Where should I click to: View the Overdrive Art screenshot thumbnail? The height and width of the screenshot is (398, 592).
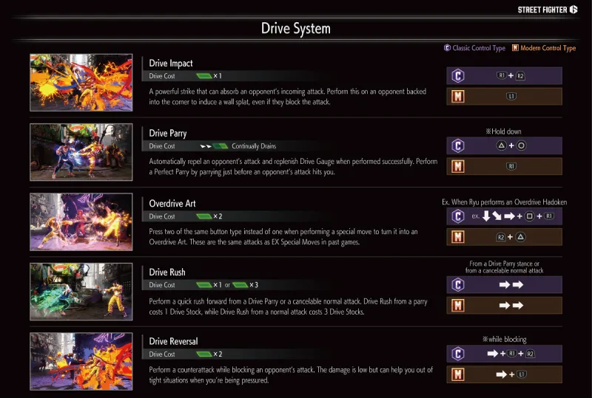(x=81, y=222)
